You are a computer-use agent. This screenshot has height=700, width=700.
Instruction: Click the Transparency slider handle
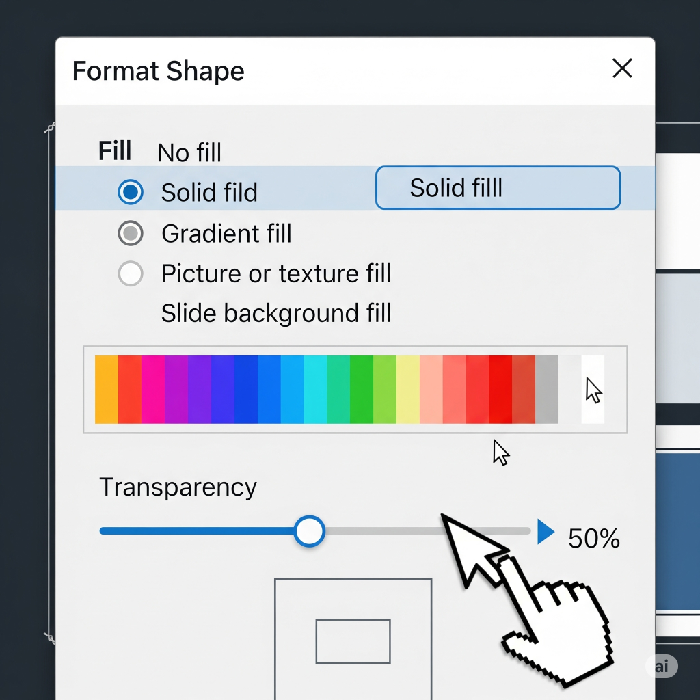pos(310,531)
